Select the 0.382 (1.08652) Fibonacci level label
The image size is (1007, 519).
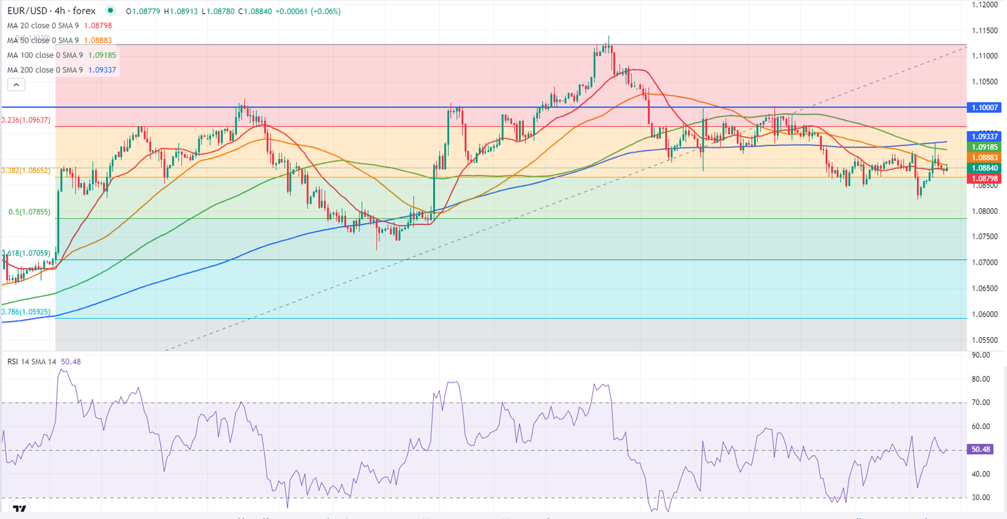coord(26,170)
